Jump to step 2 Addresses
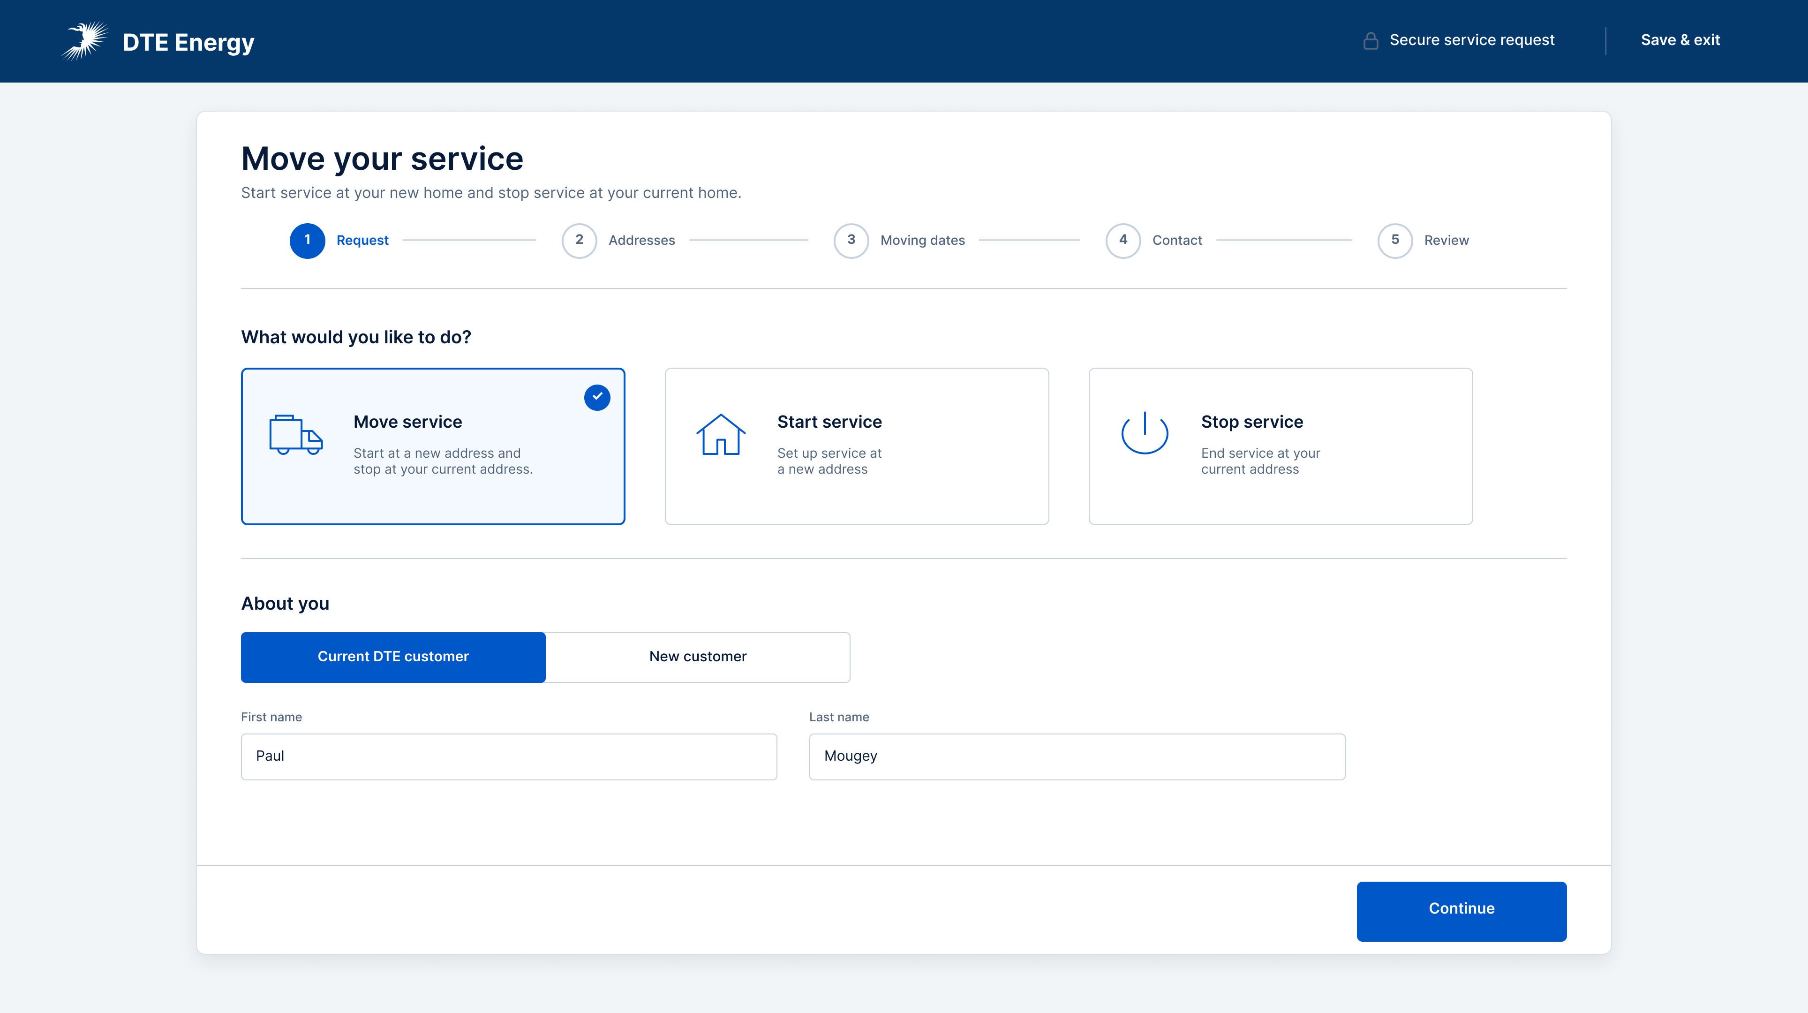This screenshot has width=1808, height=1013. pyautogui.click(x=618, y=241)
